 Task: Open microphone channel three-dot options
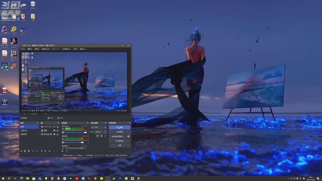tap(63, 129)
